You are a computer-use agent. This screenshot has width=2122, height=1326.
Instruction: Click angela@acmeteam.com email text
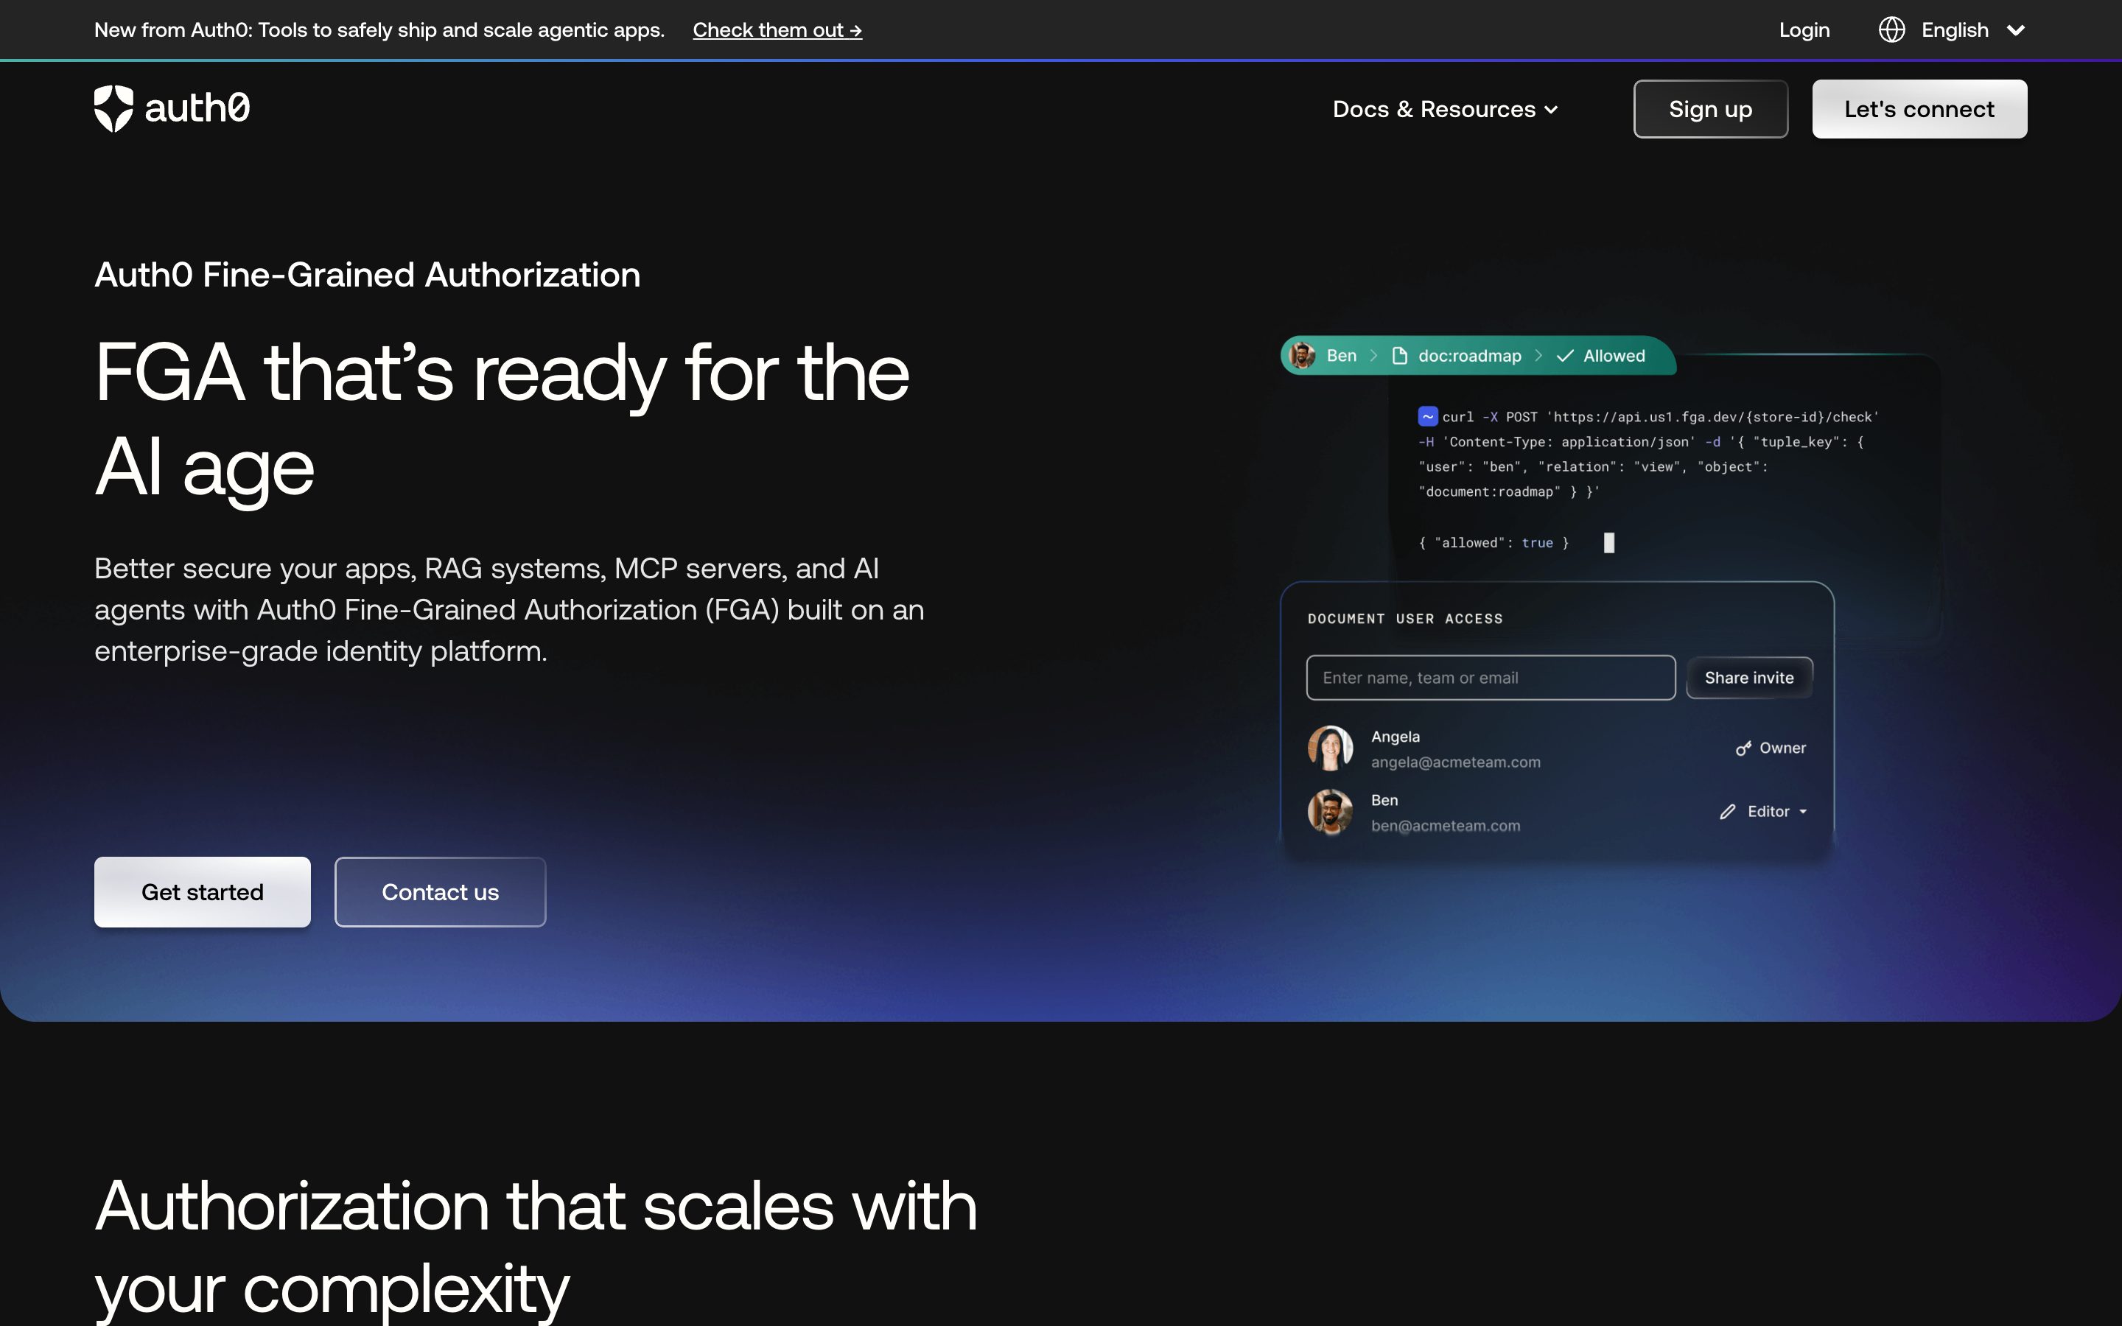coord(1456,762)
